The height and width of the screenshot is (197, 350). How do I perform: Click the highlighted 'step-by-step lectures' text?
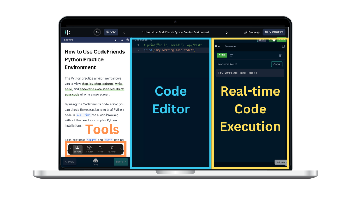point(98,84)
